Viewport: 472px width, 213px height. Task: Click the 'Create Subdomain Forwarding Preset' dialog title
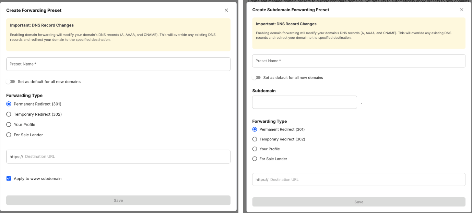tap(291, 10)
